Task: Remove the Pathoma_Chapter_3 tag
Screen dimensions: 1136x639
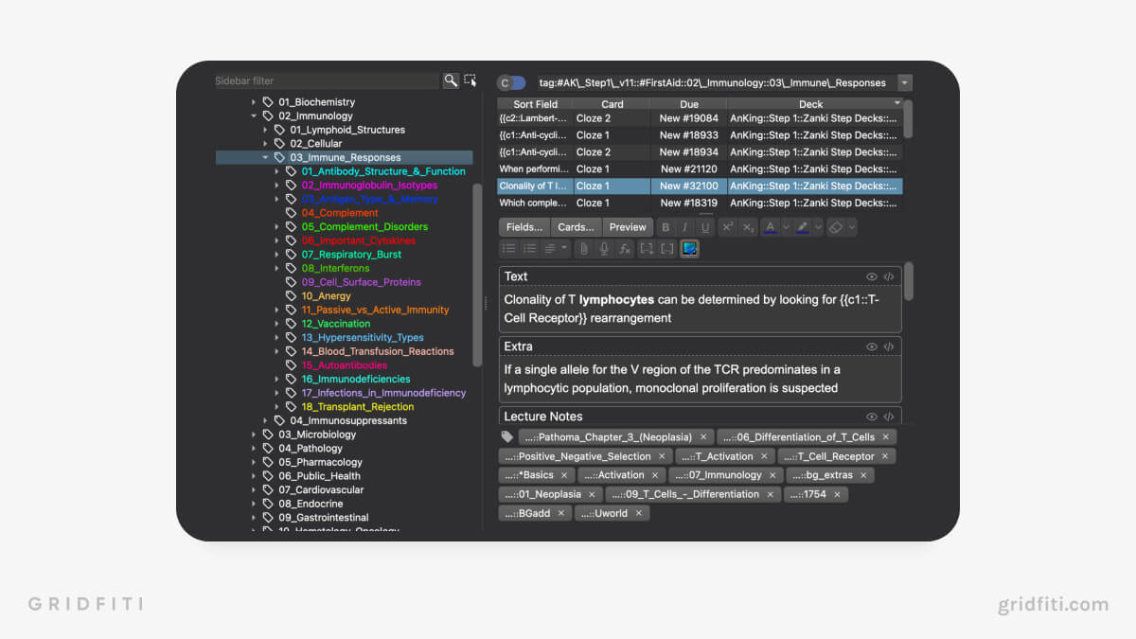Action: click(x=703, y=437)
